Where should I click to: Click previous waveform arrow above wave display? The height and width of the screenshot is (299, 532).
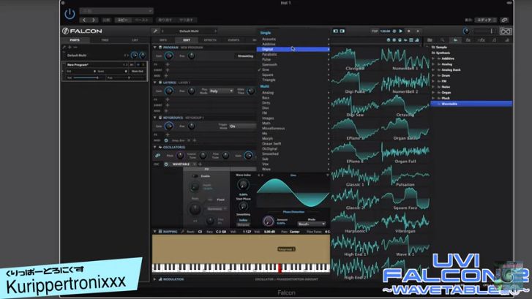pyautogui.click(x=258, y=175)
